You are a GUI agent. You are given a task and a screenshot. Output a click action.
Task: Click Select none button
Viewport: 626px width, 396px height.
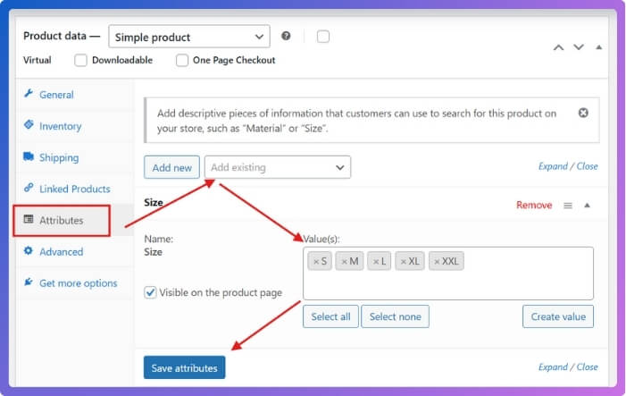pos(396,316)
